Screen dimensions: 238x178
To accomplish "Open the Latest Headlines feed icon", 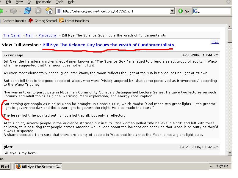I will [61, 20].
